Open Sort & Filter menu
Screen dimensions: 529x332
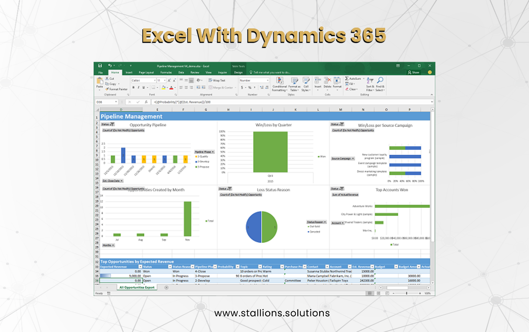(x=370, y=84)
